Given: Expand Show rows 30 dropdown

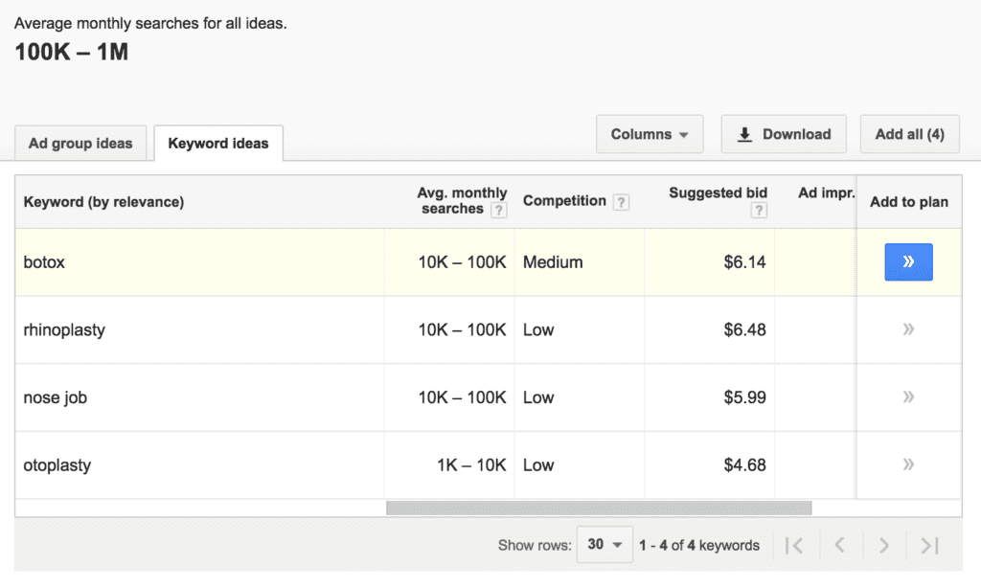Looking at the screenshot, I should click(x=605, y=544).
